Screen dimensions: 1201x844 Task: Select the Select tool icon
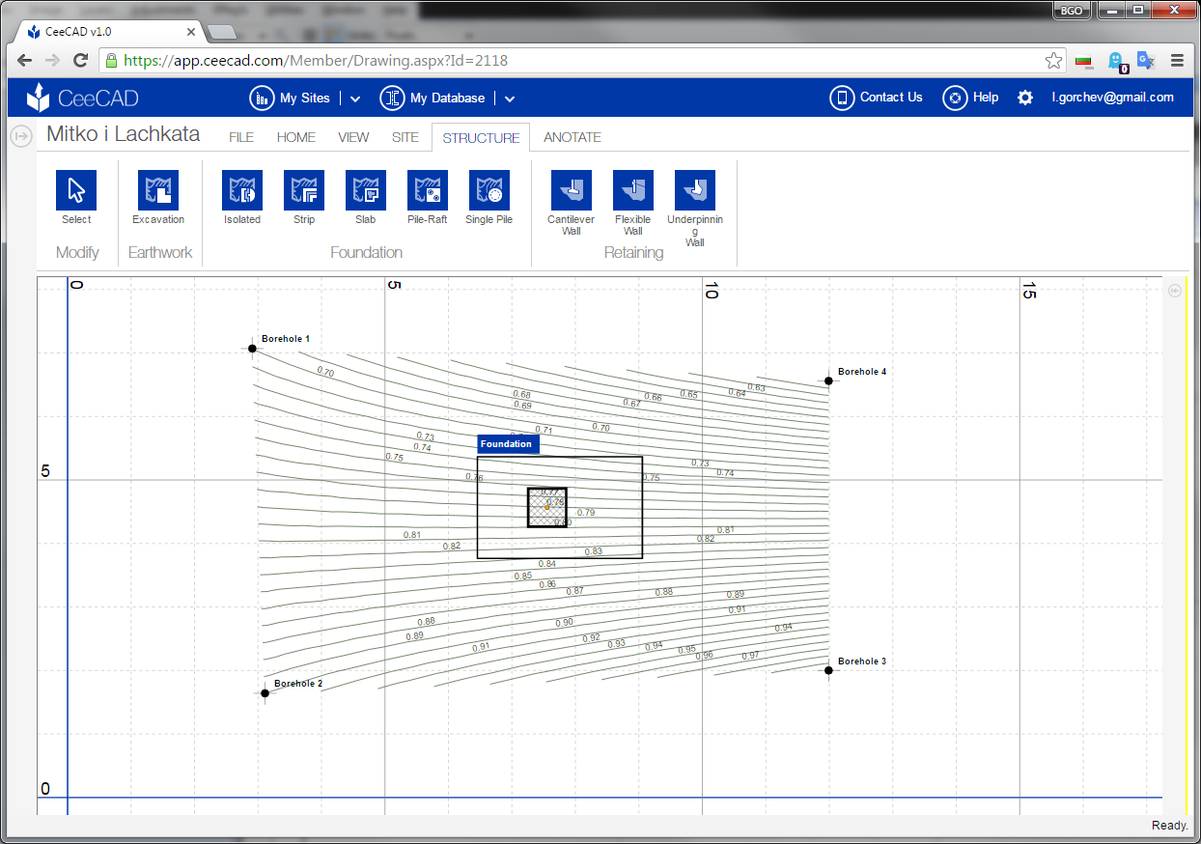[76, 190]
